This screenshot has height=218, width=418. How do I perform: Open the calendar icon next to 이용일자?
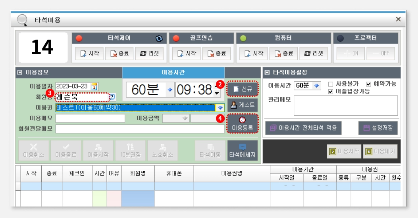coord(94,86)
